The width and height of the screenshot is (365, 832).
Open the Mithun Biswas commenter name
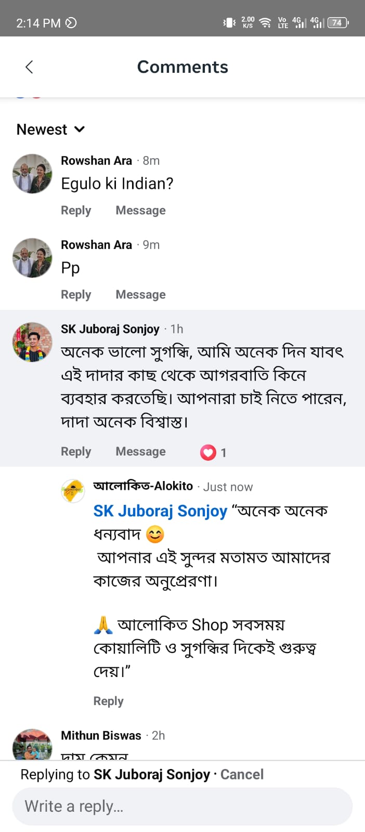(101, 736)
